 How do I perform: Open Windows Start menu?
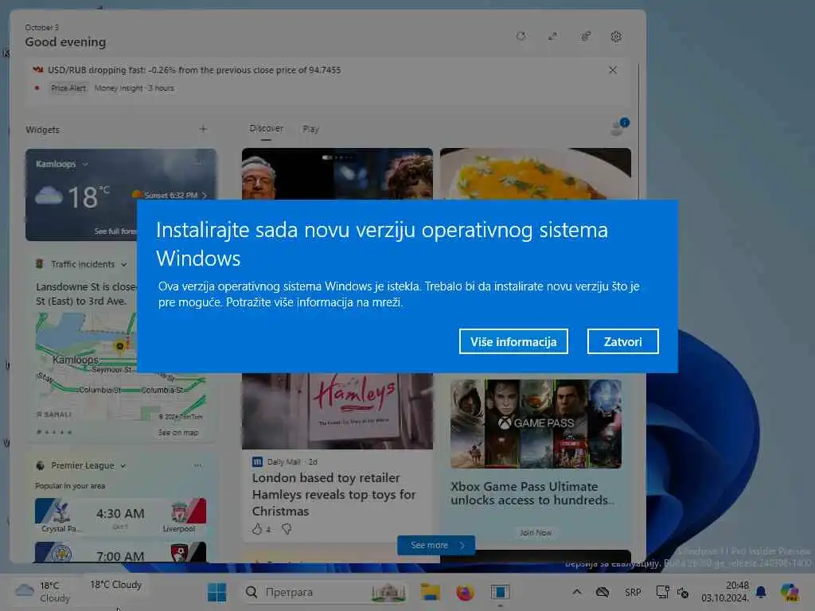coord(216,592)
